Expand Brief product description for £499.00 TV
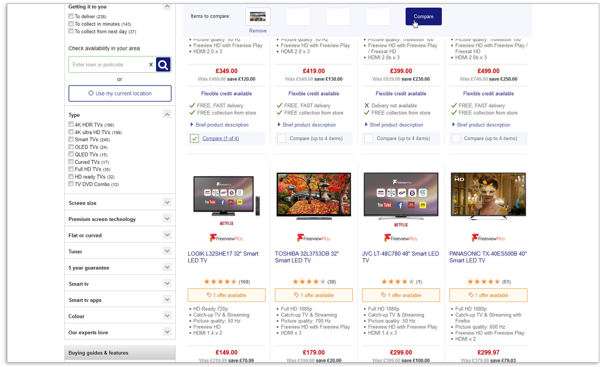 click(481, 125)
